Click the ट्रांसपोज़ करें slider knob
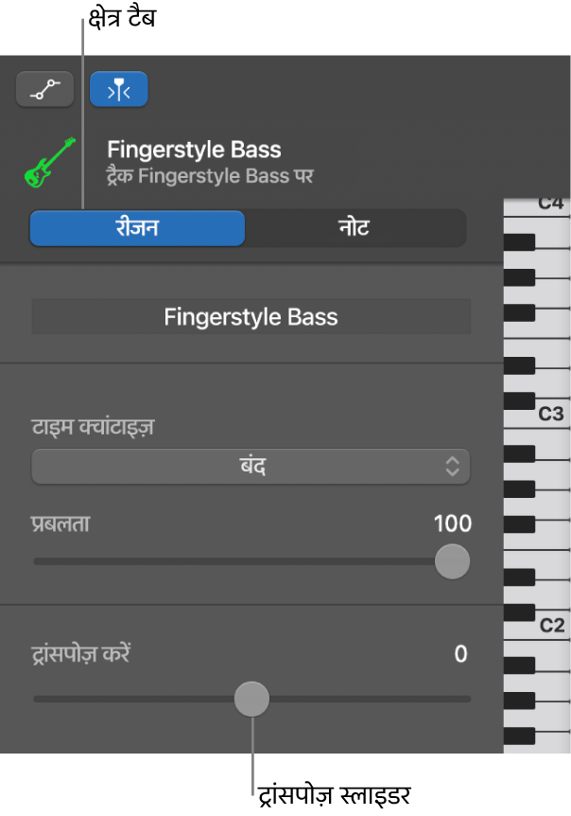The height and width of the screenshot is (816, 571). point(251,700)
